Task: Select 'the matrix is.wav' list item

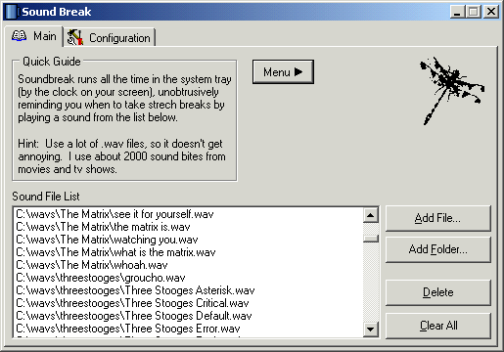Action: click(189, 227)
